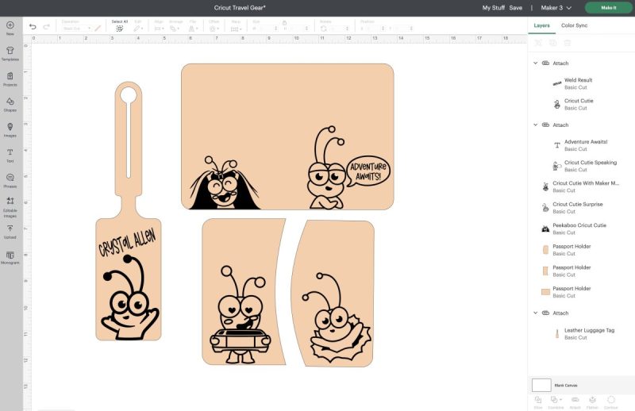635x411 pixels.
Task: Select the Weld Result layer
Action: 583,83
